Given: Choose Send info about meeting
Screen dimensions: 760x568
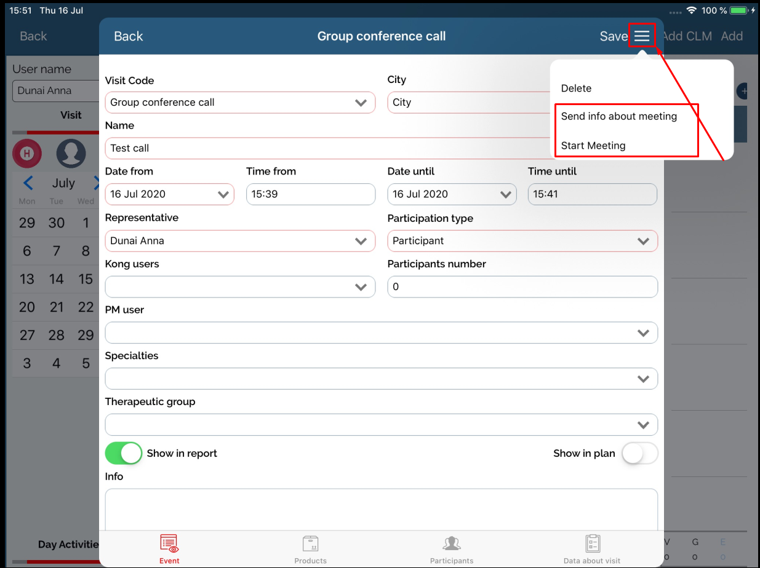Looking at the screenshot, I should point(618,116).
